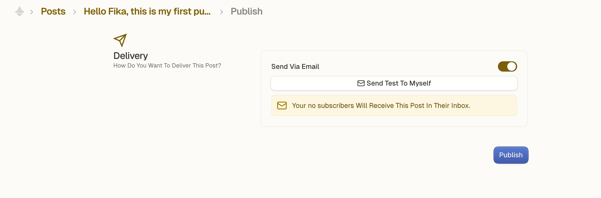Click chevron right after Posts breadcrumb

point(74,12)
